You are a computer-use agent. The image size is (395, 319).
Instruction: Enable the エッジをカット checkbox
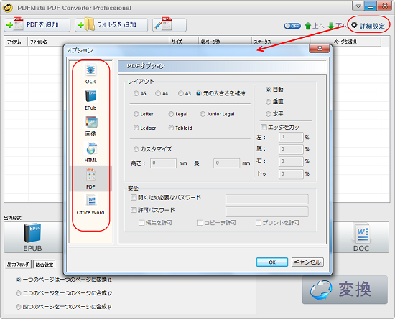[264, 127]
